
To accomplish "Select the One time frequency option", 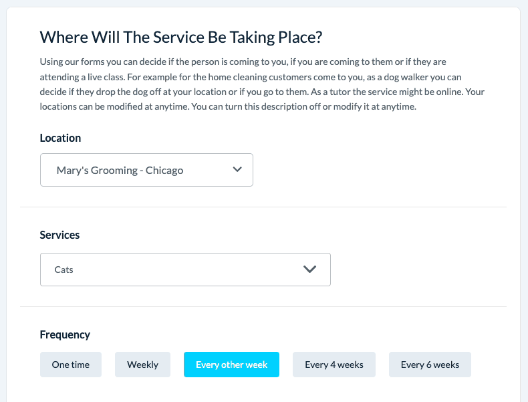I will click(x=70, y=365).
